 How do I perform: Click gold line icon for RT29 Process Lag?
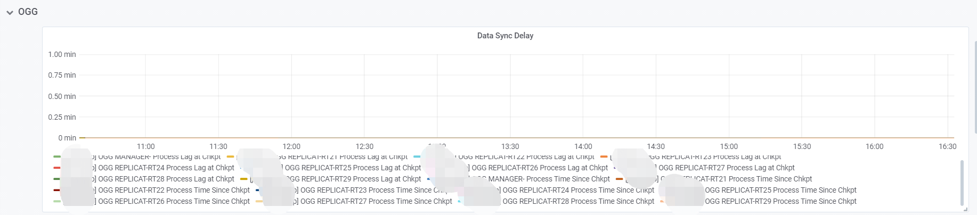coord(243,179)
